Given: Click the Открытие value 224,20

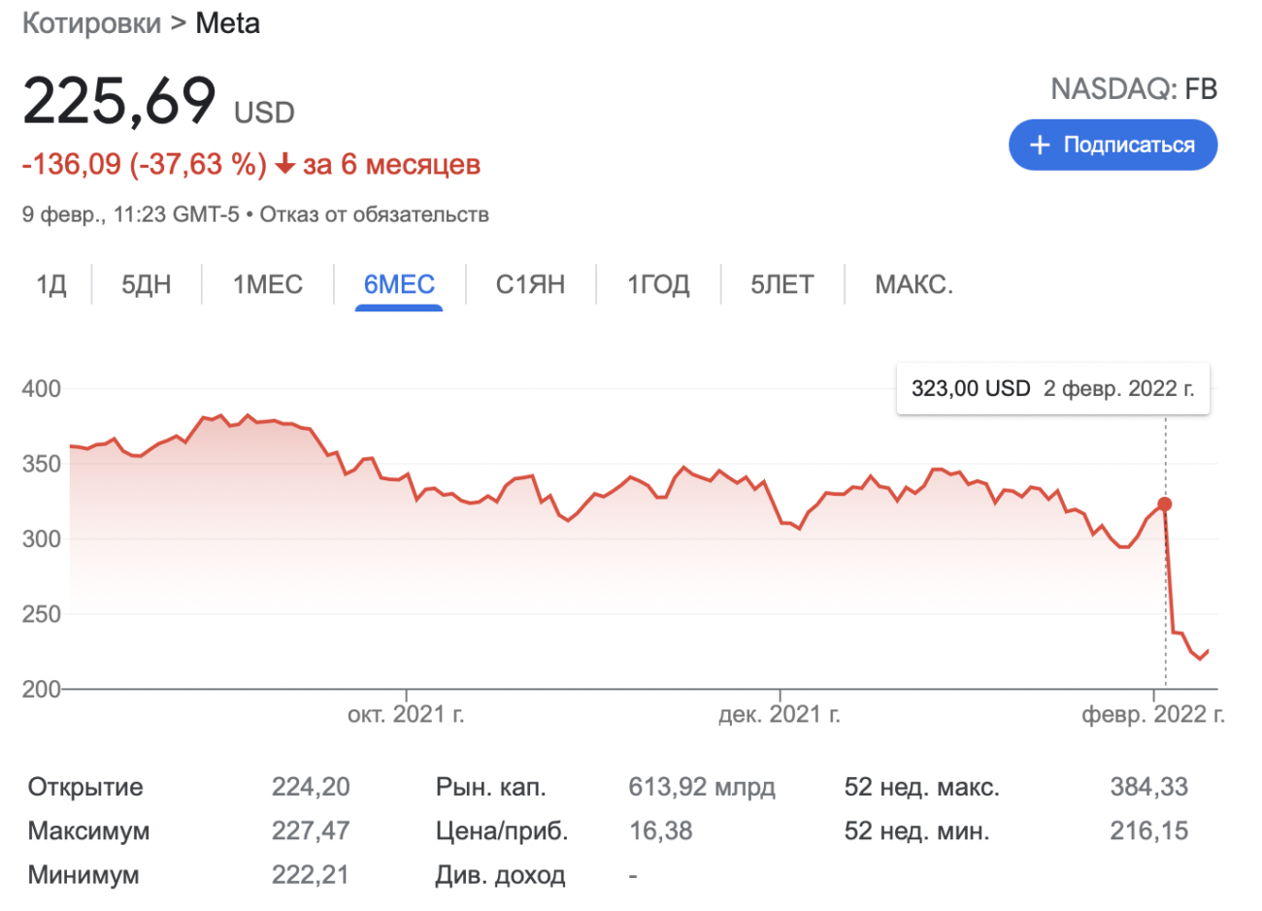Looking at the screenshot, I should coord(311,787).
